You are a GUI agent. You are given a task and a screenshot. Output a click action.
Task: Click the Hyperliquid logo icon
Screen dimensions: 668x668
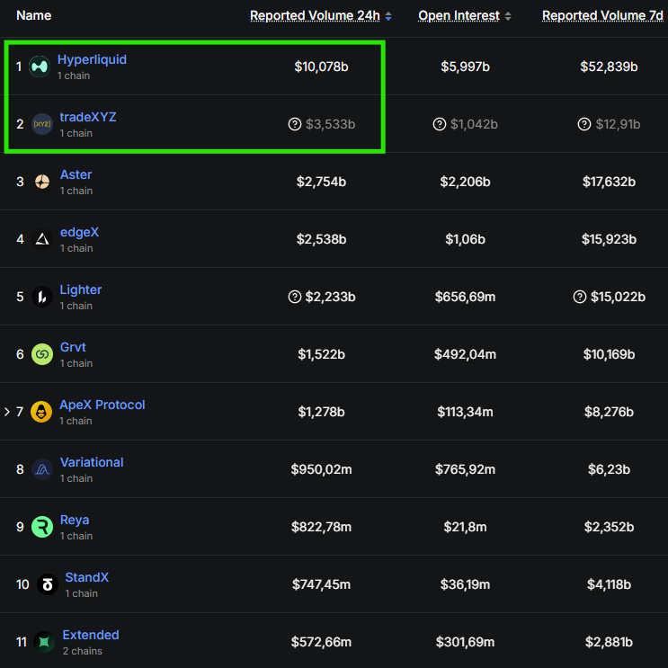40,67
